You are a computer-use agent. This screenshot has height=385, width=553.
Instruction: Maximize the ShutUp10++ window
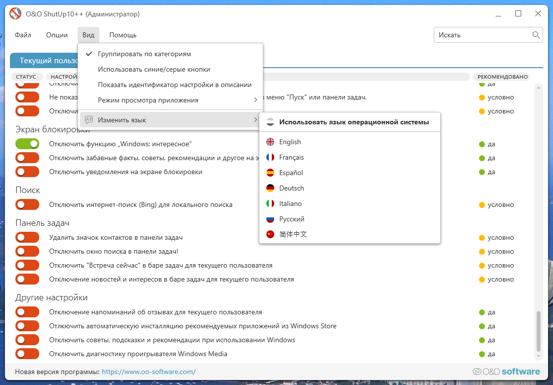click(x=518, y=13)
